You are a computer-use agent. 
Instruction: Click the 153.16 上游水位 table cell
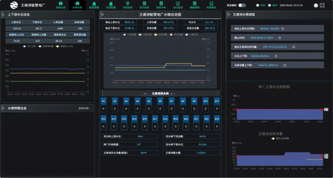click(17, 28)
